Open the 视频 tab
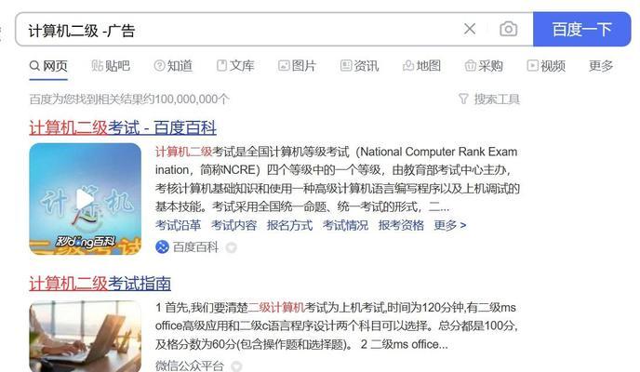This screenshot has width=640, height=372. pyautogui.click(x=546, y=66)
